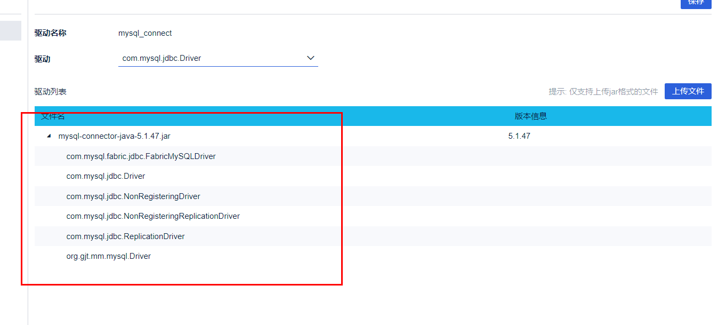The width and height of the screenshot is (718, 325).
Task: Click the 驱动名称 label
Action: pos(51,33)
